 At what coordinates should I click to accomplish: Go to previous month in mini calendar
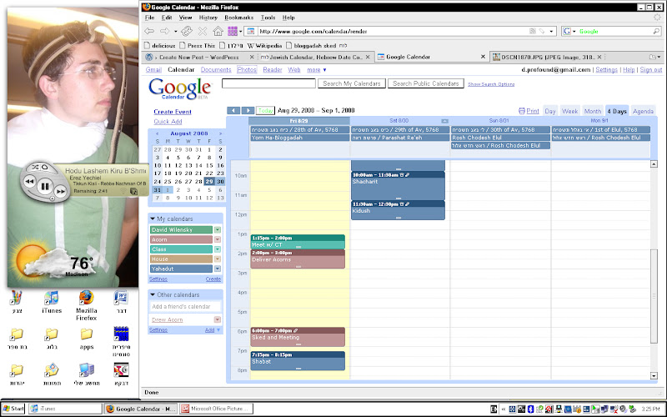tap(158, 133)
